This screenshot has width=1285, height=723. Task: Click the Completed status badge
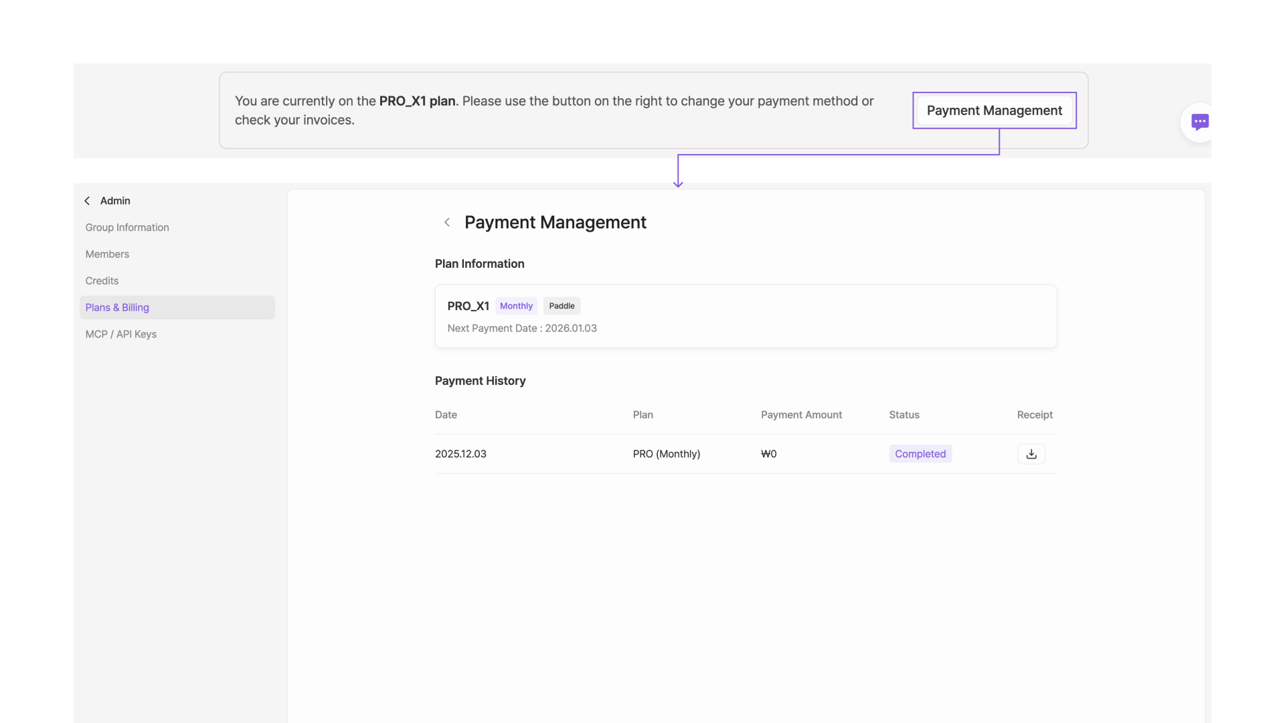point(920,454)
